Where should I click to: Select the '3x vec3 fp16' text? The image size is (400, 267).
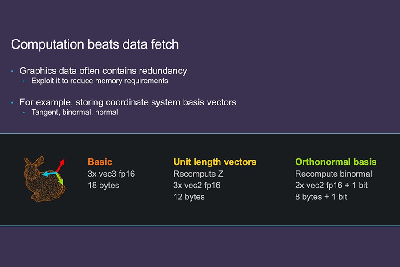(x=111, y=174)
